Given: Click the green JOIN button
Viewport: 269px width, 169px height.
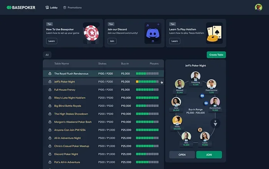Looking at the screenshot, I should point(209,155).
